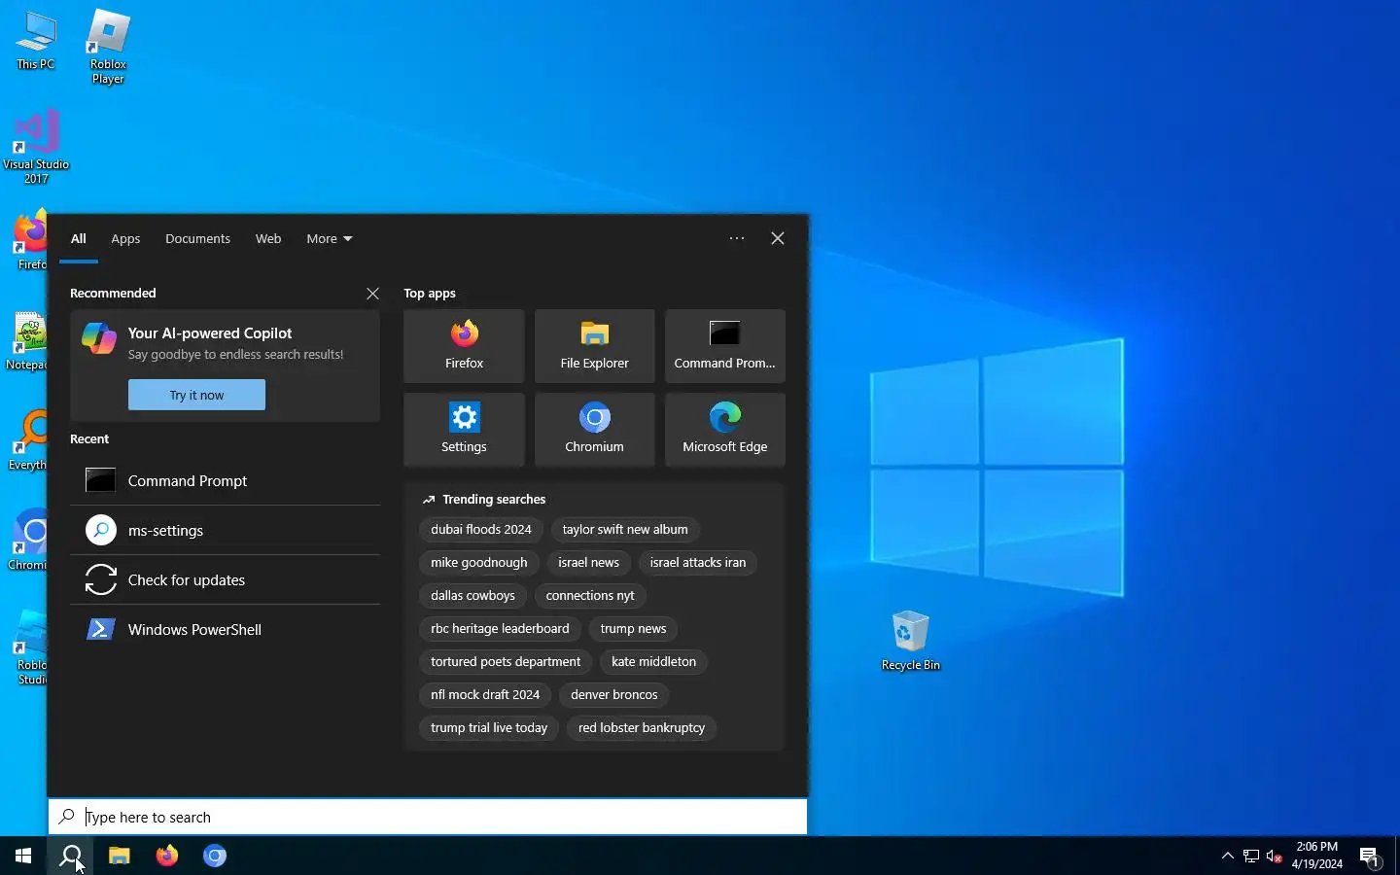The image size is (1400, 875).
Task: Search trending 'trump news'
Action: coord(633,629)
